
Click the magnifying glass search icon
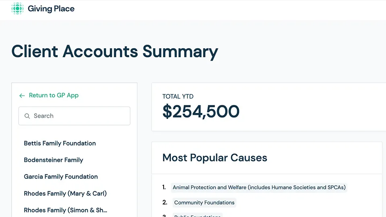27,116
